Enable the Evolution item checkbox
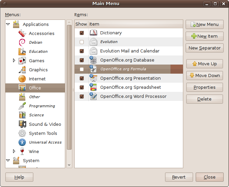Screen dimensions: 229x187 click(82, 42)
